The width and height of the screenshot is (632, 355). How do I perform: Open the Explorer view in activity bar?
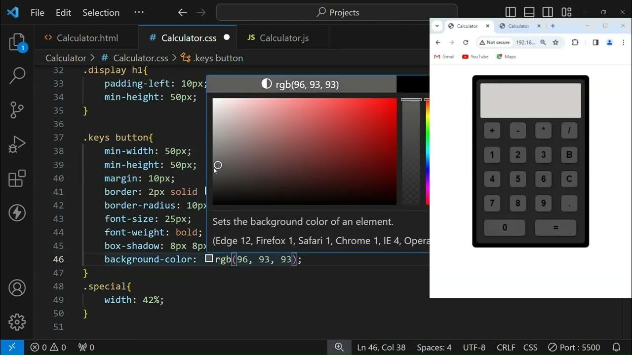[x=17, y=42]
